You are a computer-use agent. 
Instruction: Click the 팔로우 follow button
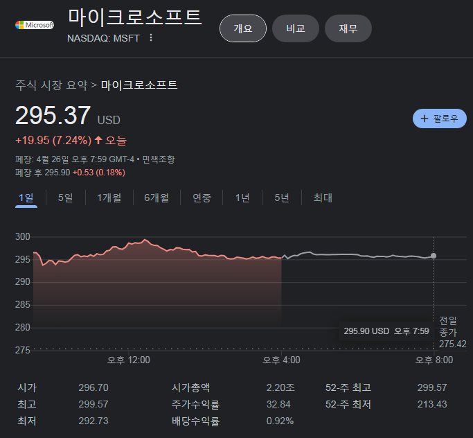(x=440, y=119)
